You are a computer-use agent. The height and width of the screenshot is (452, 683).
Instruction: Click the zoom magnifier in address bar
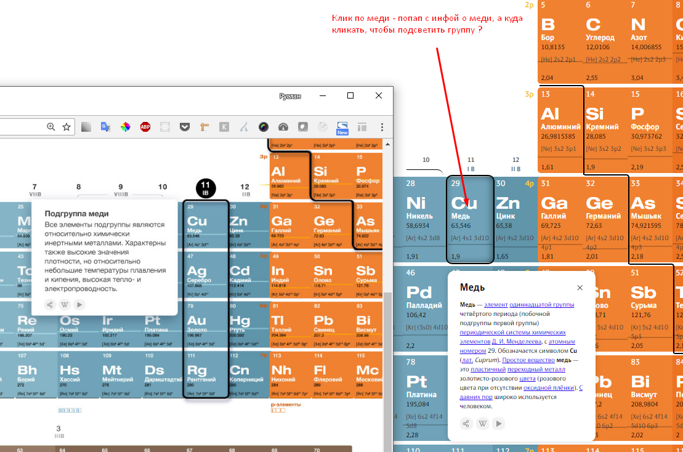[51, 127]
